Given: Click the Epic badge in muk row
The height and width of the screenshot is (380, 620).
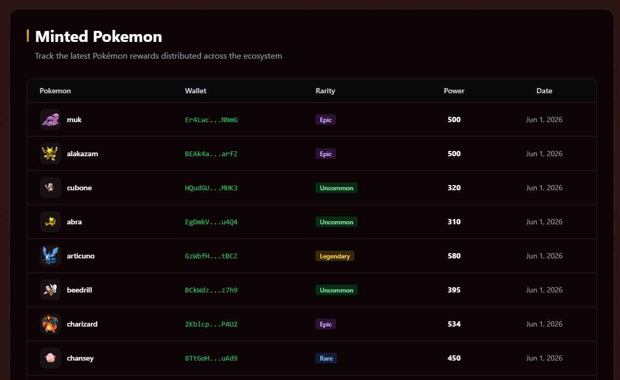Looking at the screenshot, I should [326, 120].
